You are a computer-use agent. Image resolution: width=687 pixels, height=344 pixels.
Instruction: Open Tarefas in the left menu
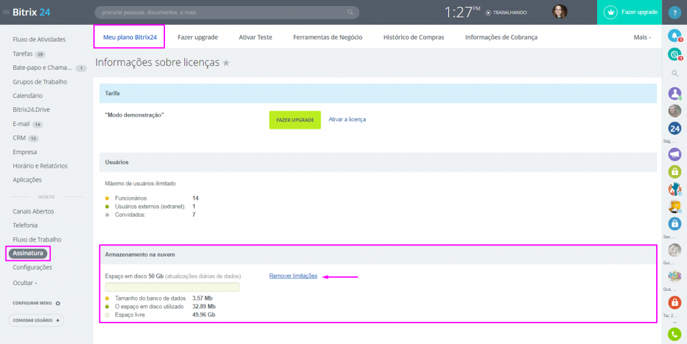(23, 54)
